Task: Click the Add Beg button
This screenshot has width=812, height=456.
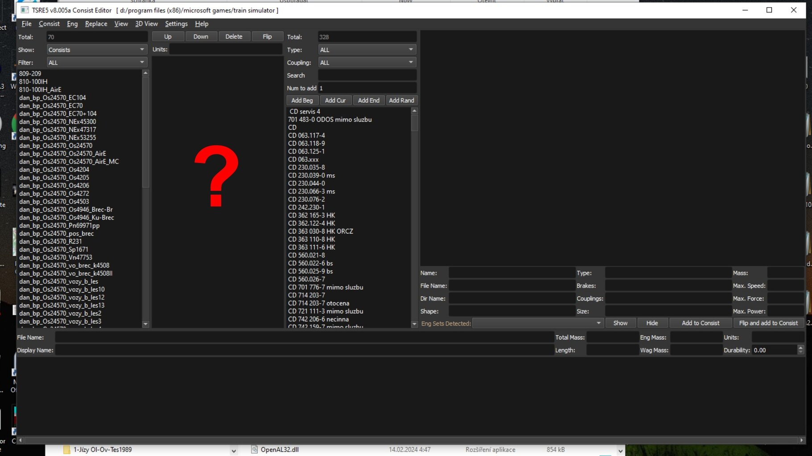Action: (x=302, y=101)
